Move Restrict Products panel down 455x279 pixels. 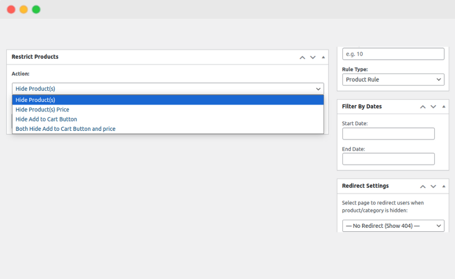(313, 57)
